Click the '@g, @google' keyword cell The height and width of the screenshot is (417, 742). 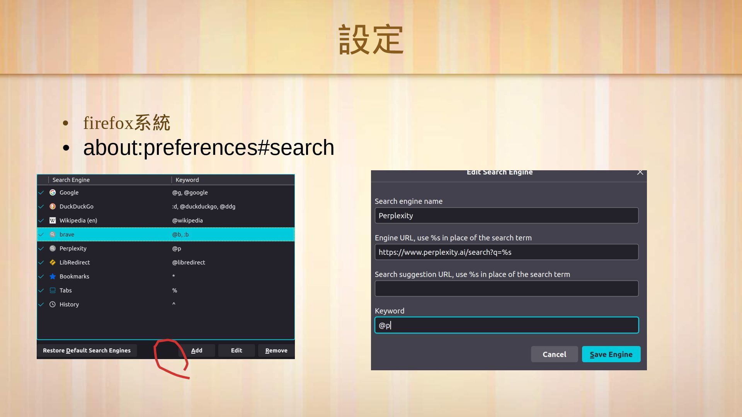(190, 193)
